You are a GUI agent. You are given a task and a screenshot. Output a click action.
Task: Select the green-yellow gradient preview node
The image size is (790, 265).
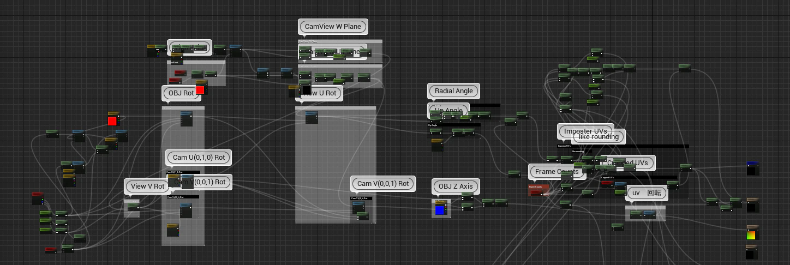752,233
